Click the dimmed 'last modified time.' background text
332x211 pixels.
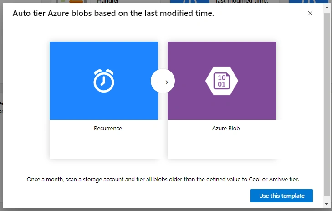pyautogui.click(x=242, y=1)
